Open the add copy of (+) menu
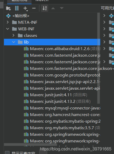 26,8
